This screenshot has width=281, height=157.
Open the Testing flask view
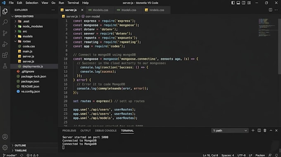(x=5, y=66)
